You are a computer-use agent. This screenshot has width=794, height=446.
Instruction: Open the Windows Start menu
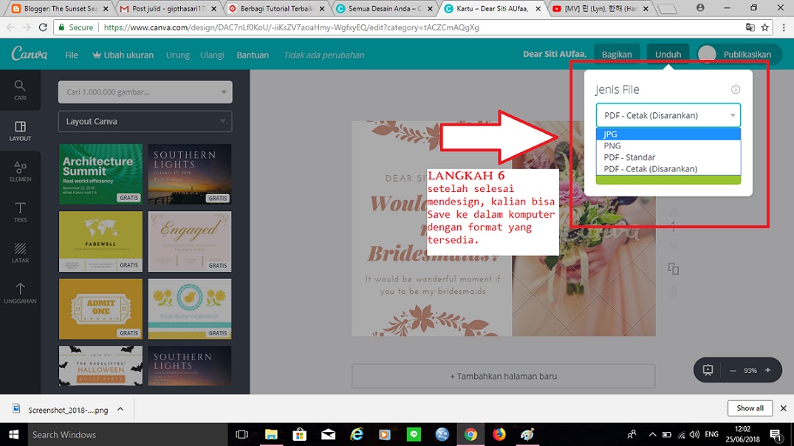click(x=13, y=434)
